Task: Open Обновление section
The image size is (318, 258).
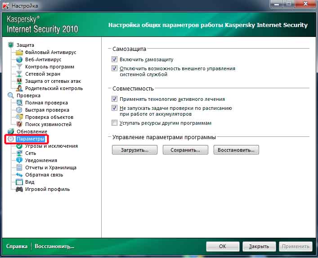Action: point(32,131)
